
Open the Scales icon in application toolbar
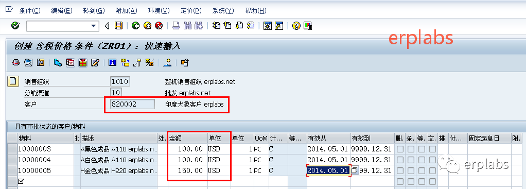click(58, 62)
